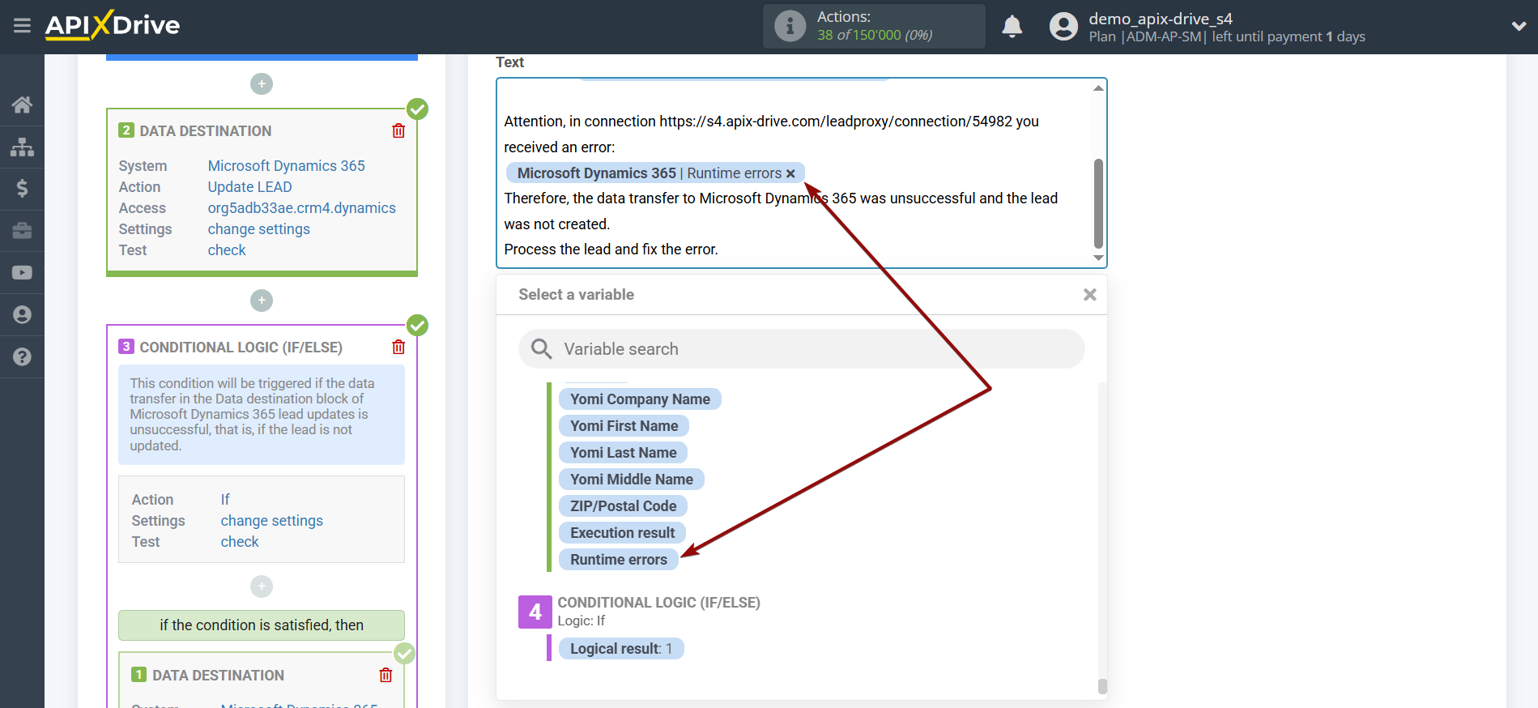Click Microsoft Dynamics 365 system link
This screenshot has height=708, width=1538.
tap(287, 166)
